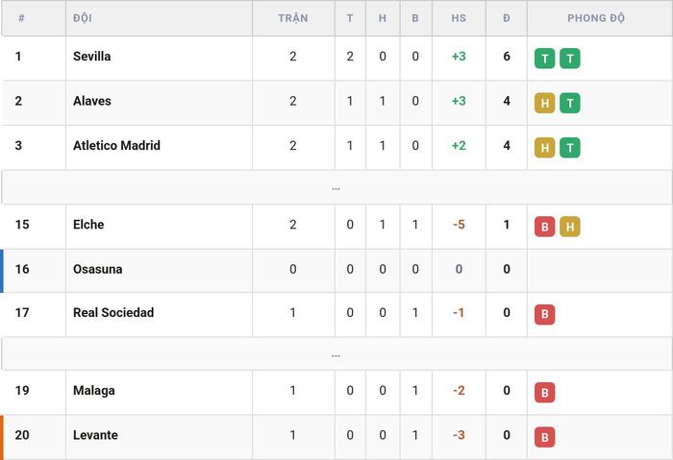Click Sevilla's first green T form badge
This screenshot has height=460, width=673.
pos(545,59)
